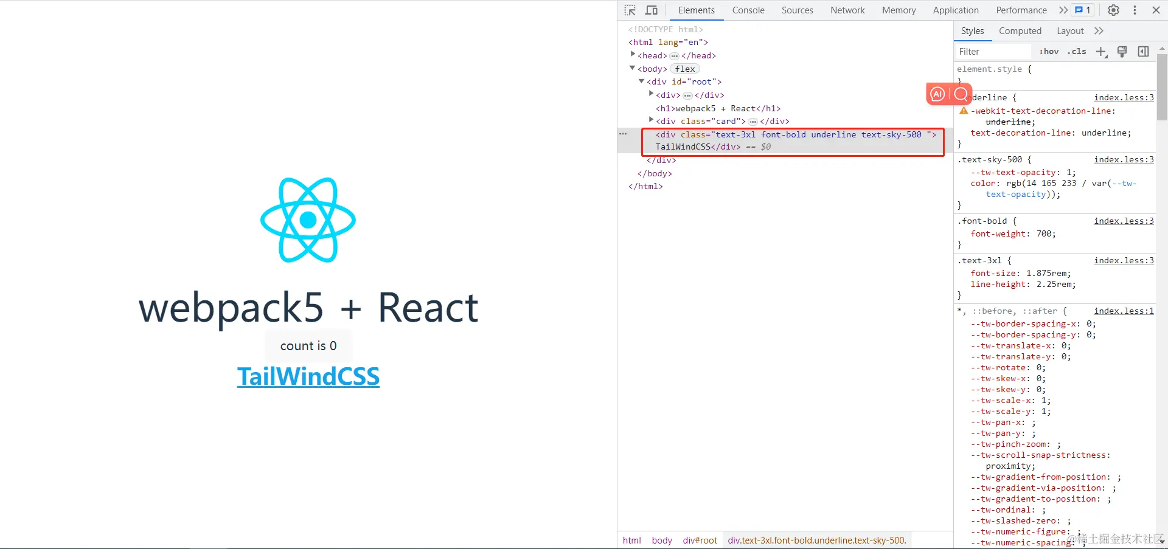
Task: Select the <!DOCTYPE html> DOM row
Action: tap(666, 29)
